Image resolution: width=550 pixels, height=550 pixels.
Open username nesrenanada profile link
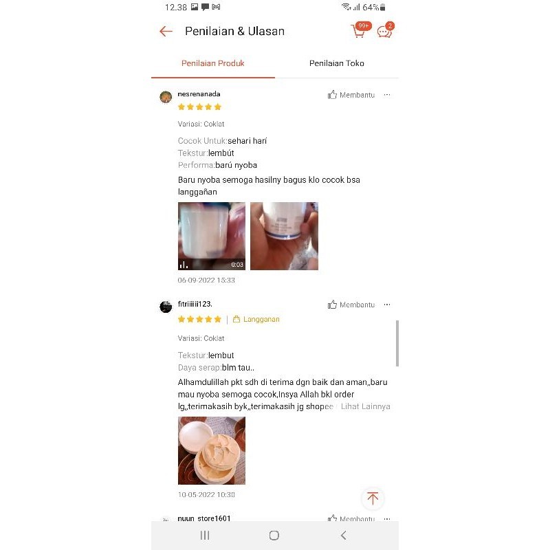(x=199, y=94)
